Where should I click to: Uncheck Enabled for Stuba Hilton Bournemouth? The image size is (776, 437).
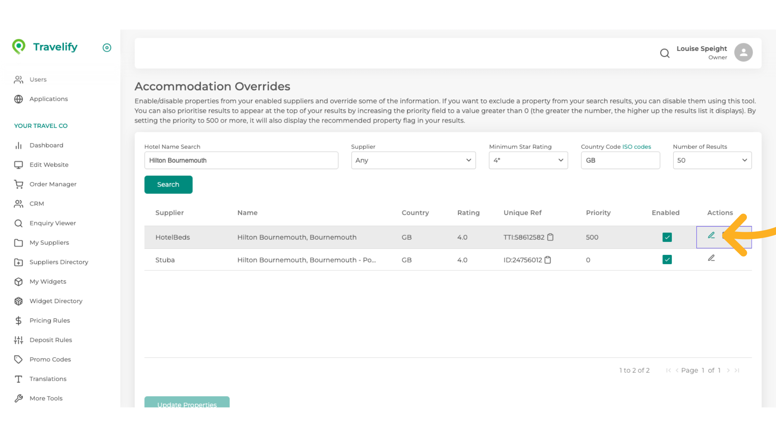(x=667, y=260)
